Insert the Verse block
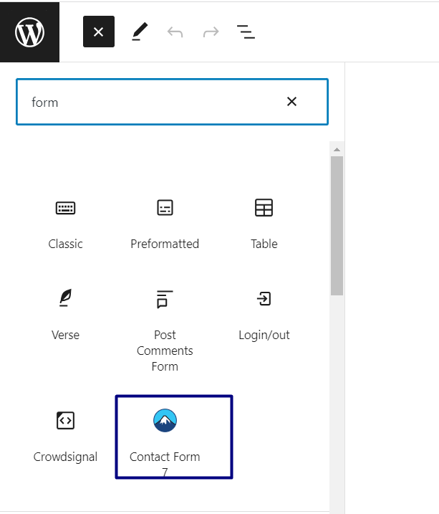The image size is (439, 514). [65, 316]
